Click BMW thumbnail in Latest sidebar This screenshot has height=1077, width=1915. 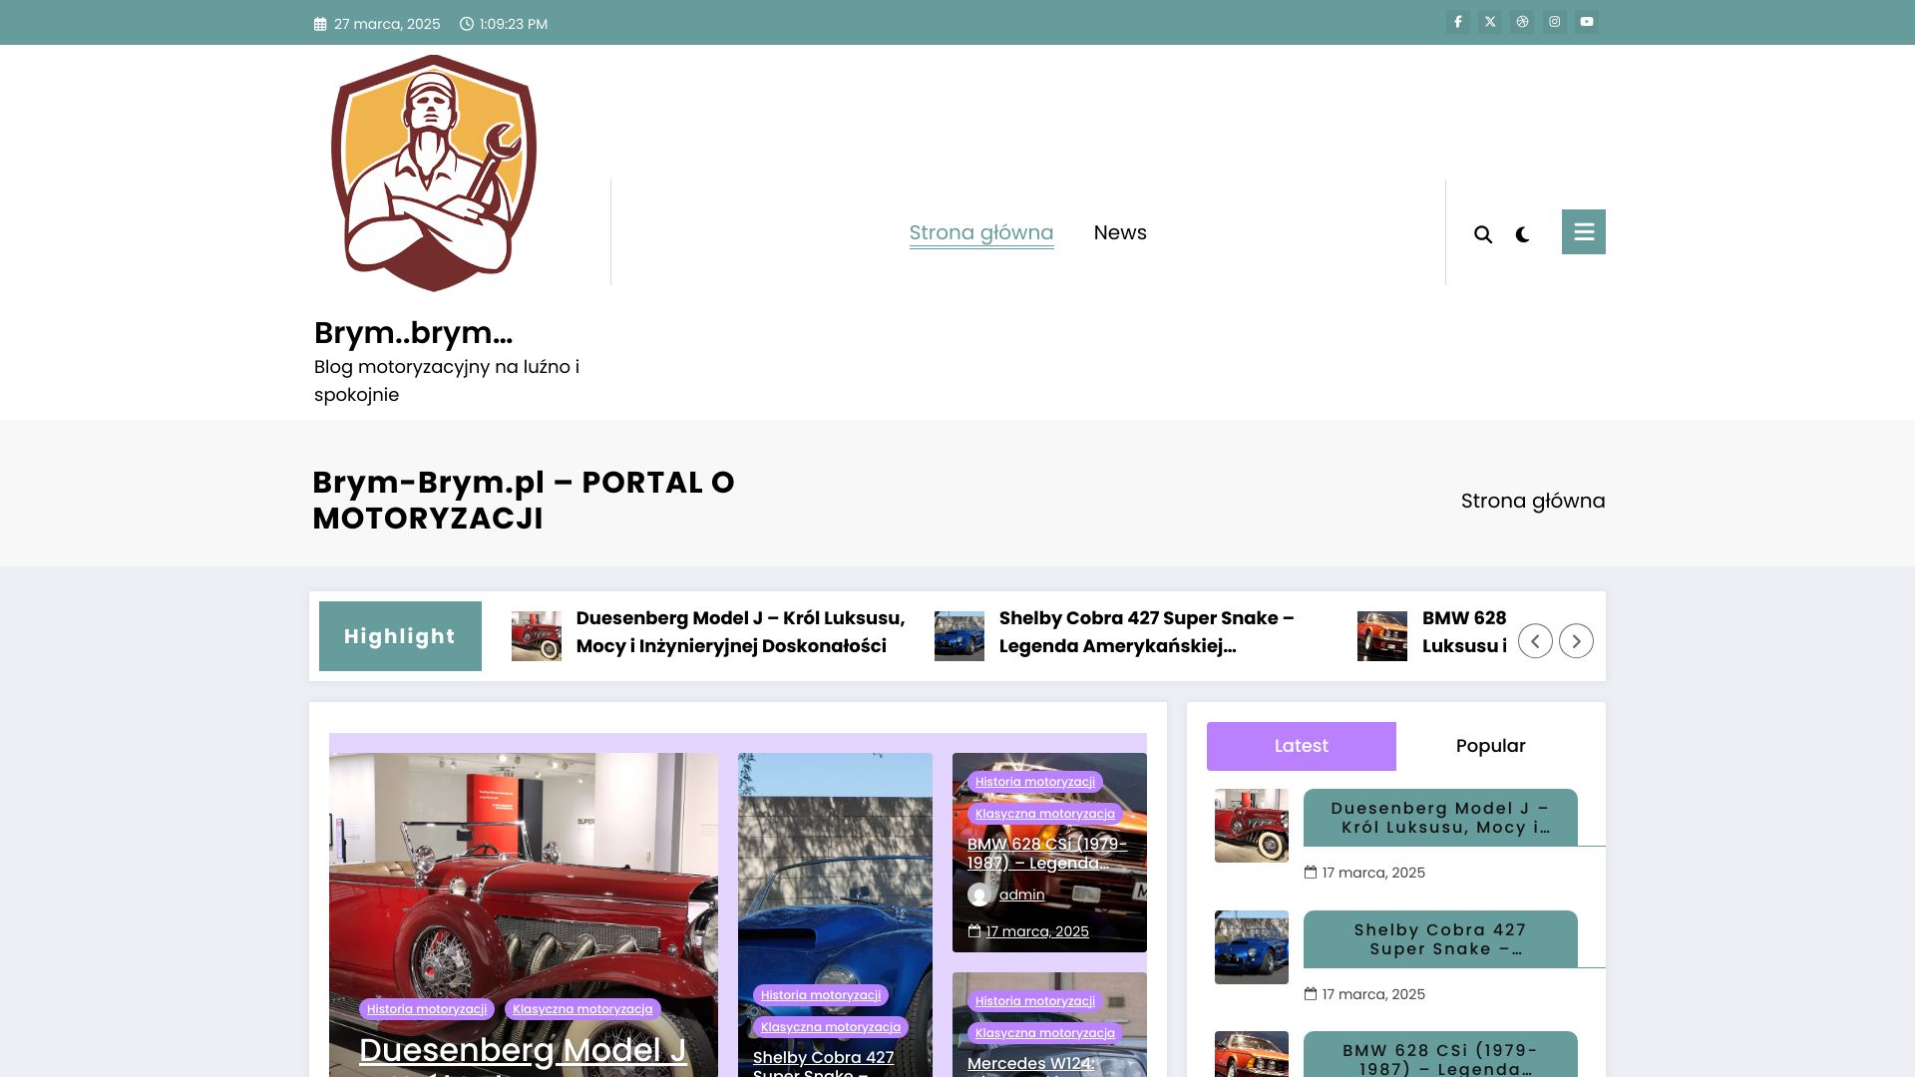point(1252,1055)
